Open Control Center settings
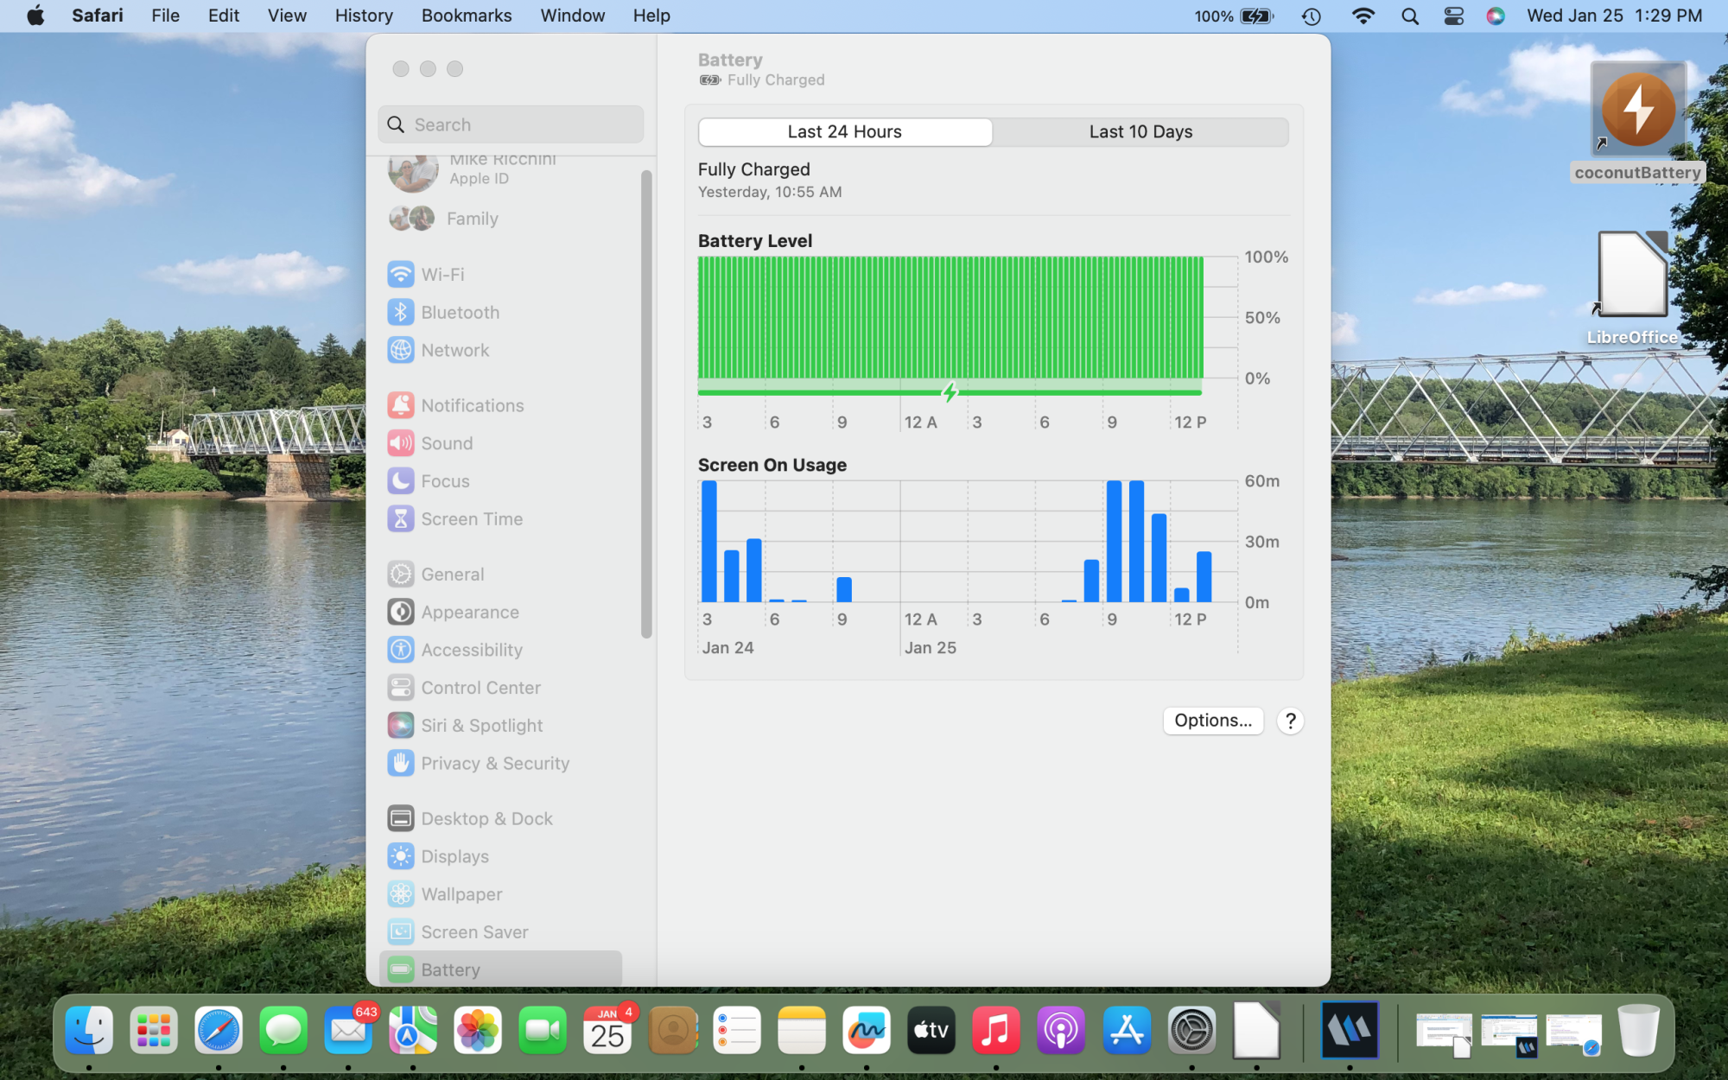This screenshot has height=1080, width=1728. point(480,688)
